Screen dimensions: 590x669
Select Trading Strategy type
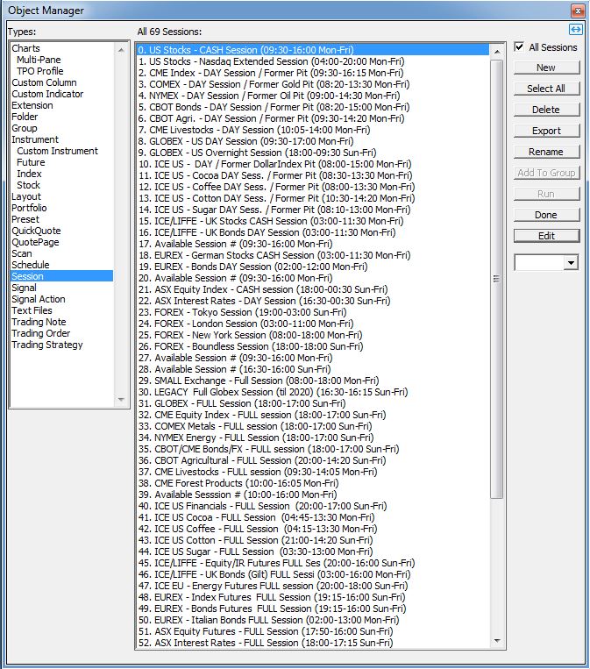click(47, 345)
